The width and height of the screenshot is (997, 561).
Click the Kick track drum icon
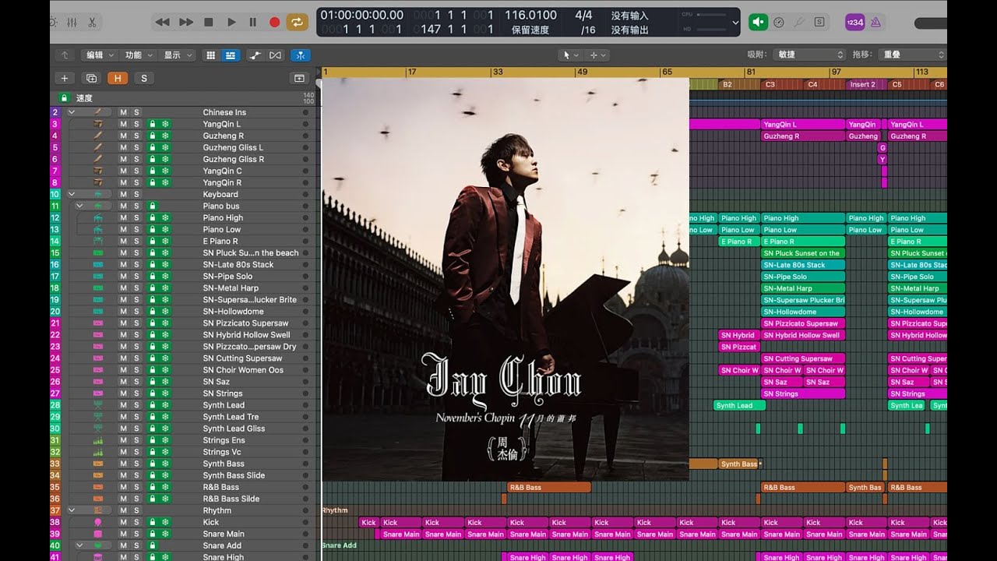(98, 522)
